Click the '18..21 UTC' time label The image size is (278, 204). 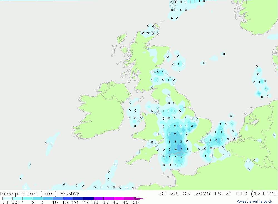pyautogui.click(x=230, y=194)
